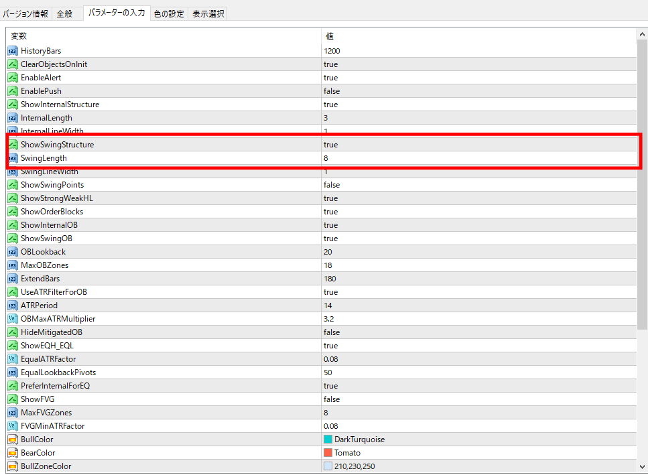Click the boolean icon beside ShowOrderBlocks
The width and height of the screenshot is (648, 475).
pos(13,212)
